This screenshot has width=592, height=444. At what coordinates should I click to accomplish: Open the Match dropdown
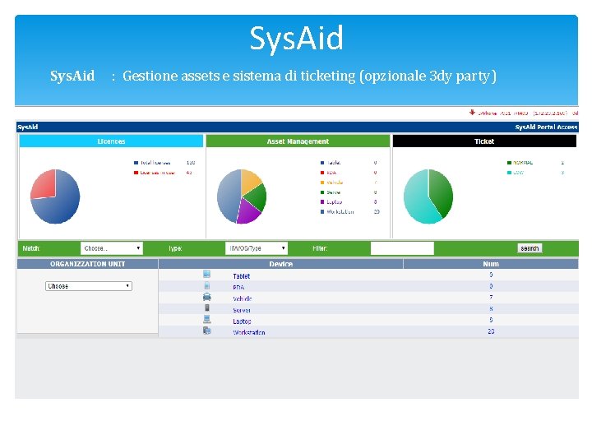point(112,248)
